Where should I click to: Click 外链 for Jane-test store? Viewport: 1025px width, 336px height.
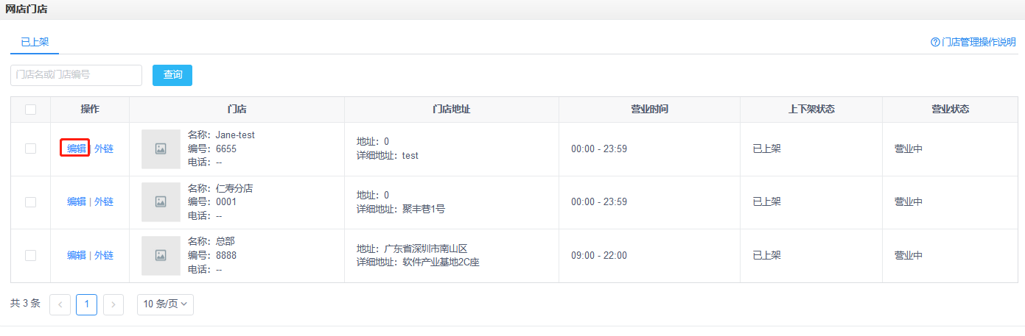[x=104, y=149]
